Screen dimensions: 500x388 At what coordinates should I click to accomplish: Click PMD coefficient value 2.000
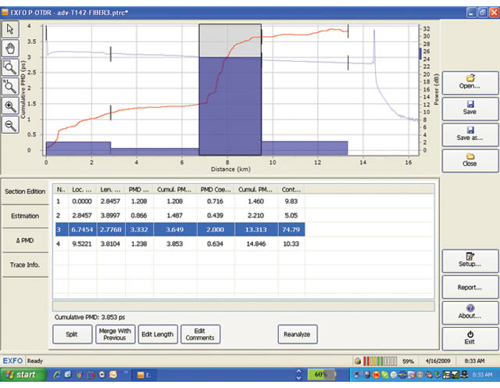tap(216, 229)
